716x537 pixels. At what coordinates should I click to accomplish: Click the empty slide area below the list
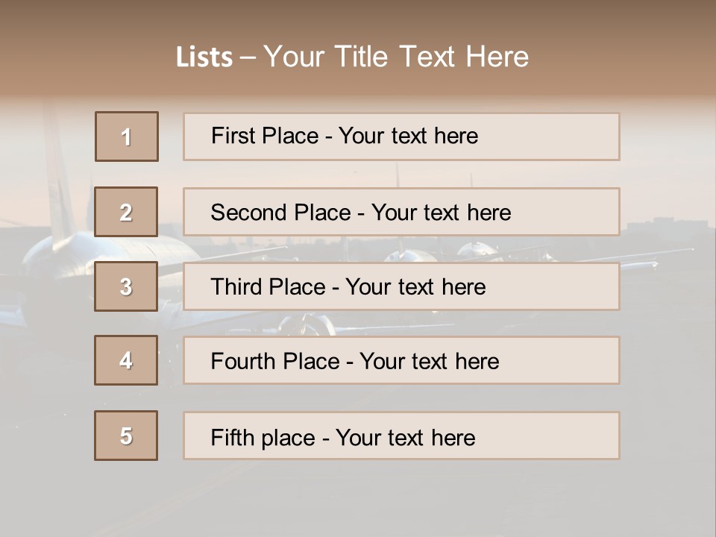[x=358, y=500]
